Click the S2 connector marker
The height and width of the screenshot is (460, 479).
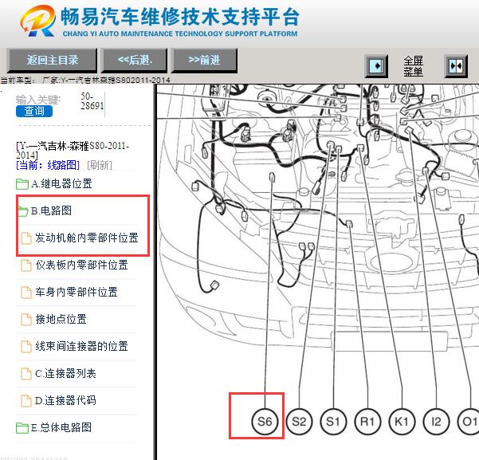coord(299,422)
